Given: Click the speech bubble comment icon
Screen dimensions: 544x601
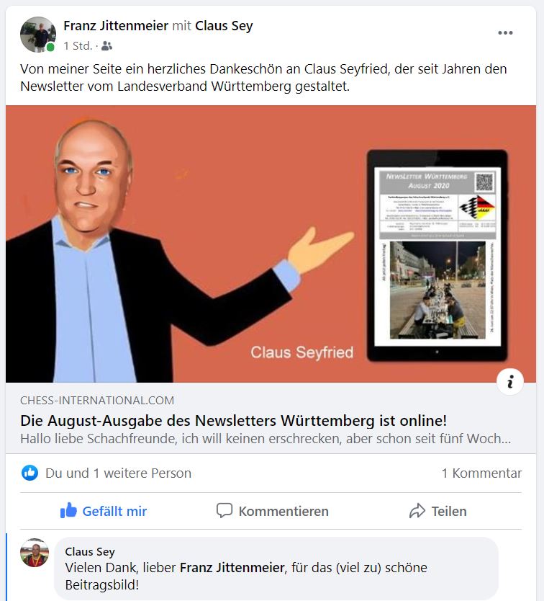Looking at the screenshot, I should pyautogui.click(x=225, y=510).
